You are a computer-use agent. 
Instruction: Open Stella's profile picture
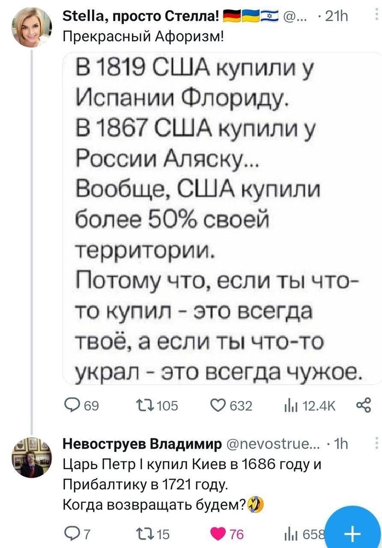pyautogui.click(x=32, y=27)
